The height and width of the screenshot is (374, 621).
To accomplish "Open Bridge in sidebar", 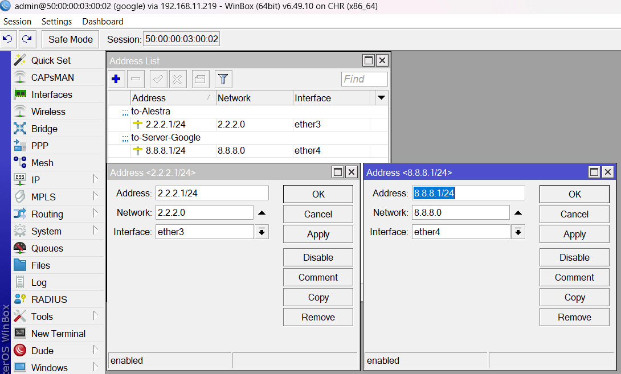I will coord(58,129).
